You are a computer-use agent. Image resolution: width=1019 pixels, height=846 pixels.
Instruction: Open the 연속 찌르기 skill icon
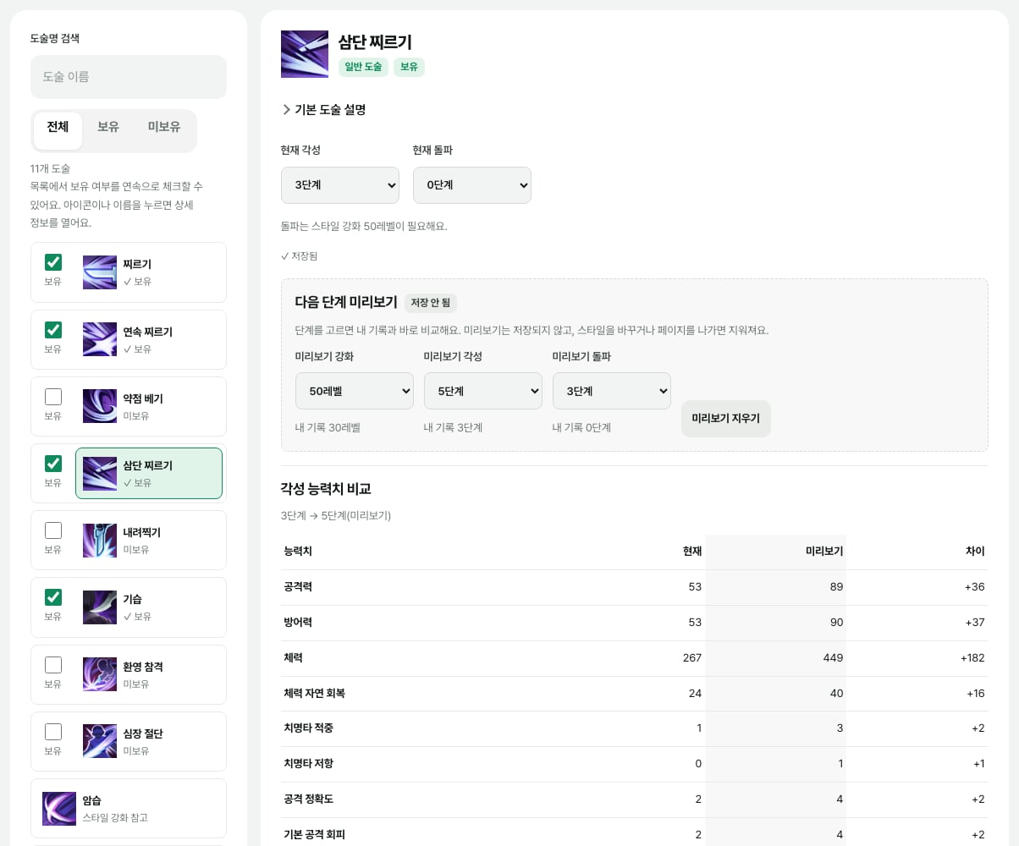click(x=100, y=339)
